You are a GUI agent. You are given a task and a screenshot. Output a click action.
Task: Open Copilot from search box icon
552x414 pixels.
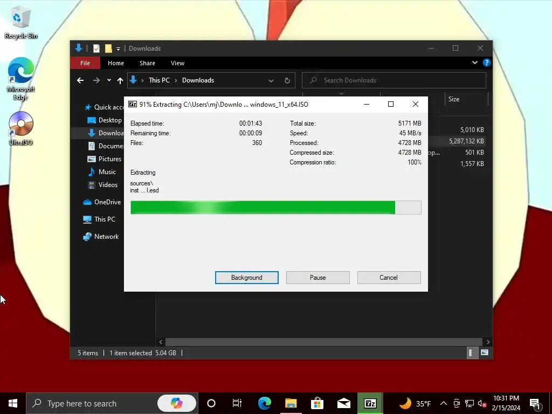point(176,403)
